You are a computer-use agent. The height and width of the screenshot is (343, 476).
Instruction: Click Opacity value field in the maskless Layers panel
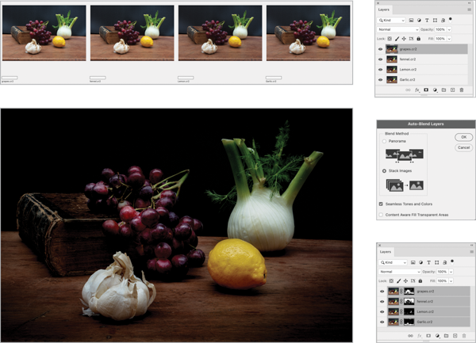pos(440,29)
